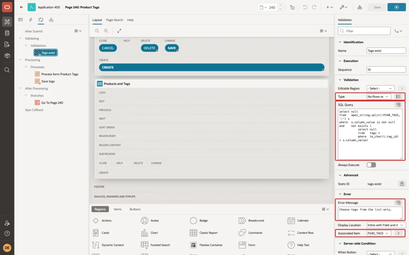
Task: Click the search magnifier in left sidebar
Action: pyautogui.click(x=7, y=70)
